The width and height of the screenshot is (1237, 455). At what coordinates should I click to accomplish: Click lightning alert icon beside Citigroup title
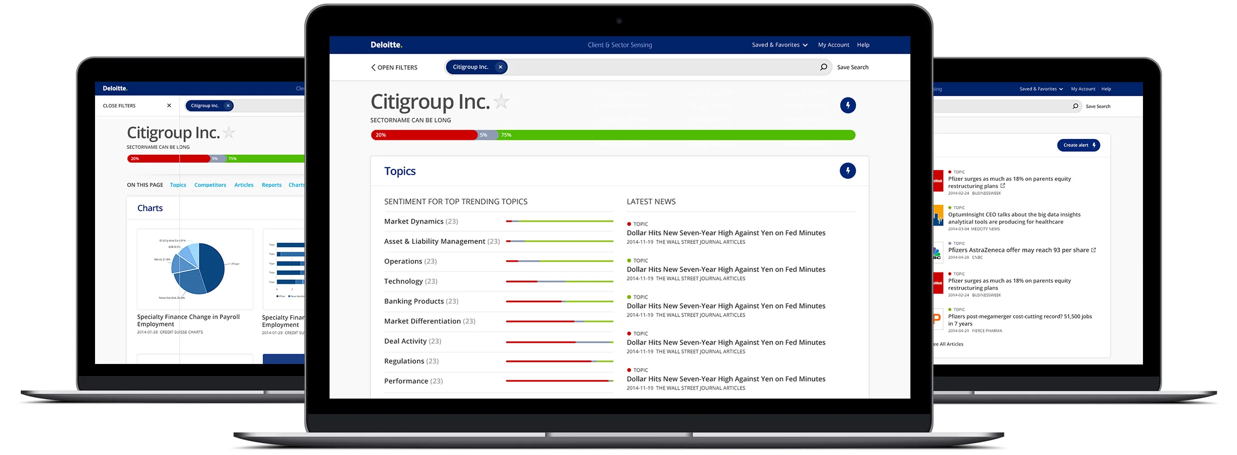[848, 105]
